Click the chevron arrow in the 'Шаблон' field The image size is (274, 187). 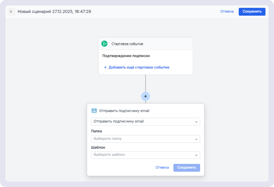click(196, 155)
